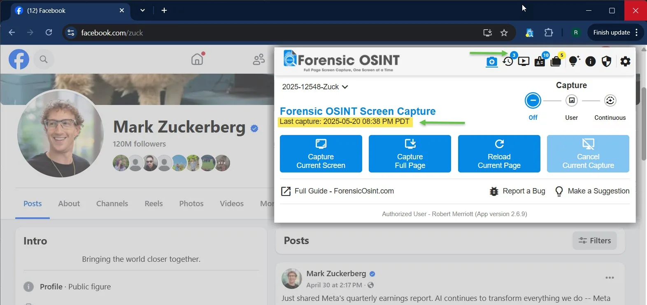Open the camera capture tab in Forensic OSINT

(x=491, y=62)
